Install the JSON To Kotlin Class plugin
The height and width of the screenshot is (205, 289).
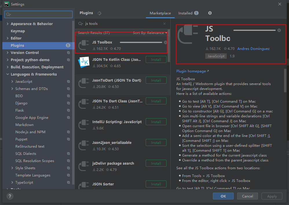[156, 60]
